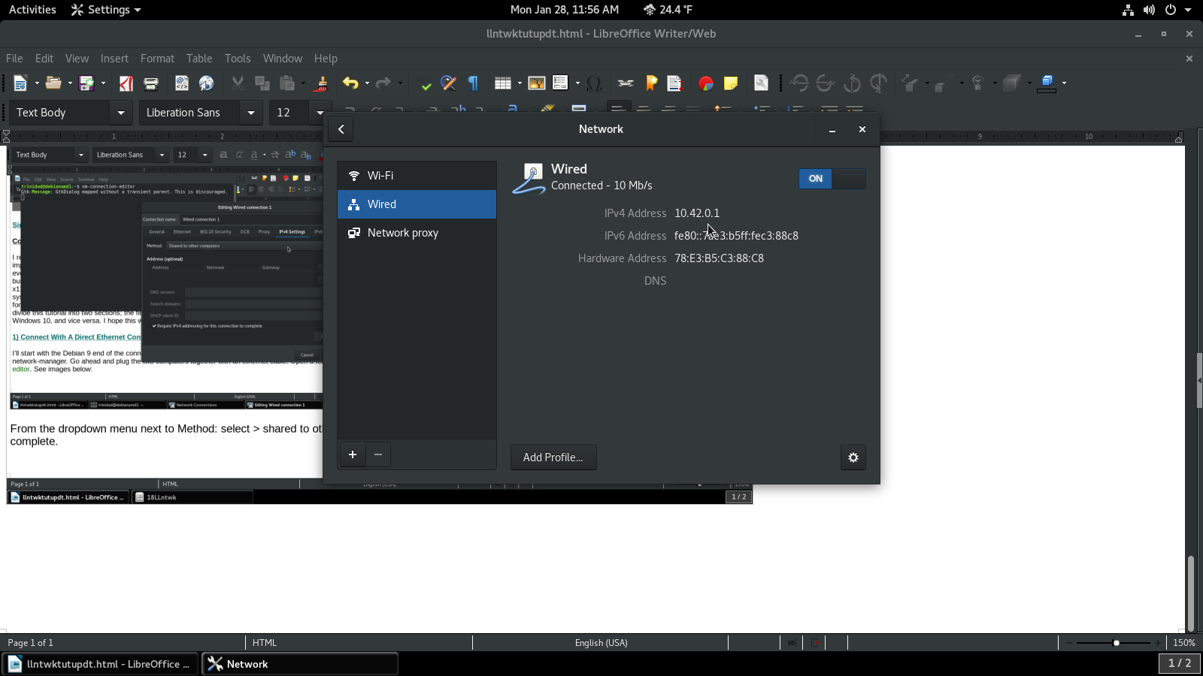Select the Clone Formatting paintbrush icon

point(322,83)
